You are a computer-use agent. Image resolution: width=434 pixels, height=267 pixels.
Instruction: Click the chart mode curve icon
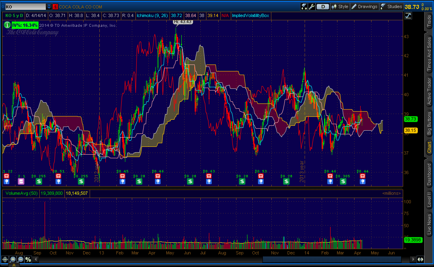[x=408, y=16]
